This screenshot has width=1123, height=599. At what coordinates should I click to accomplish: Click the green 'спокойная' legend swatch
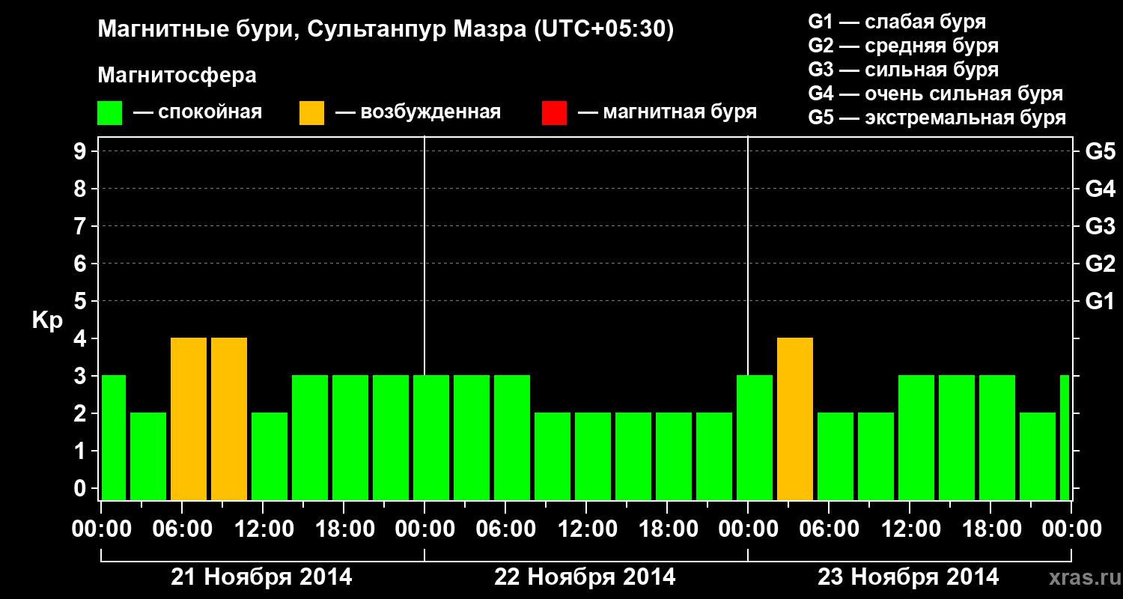(109, 113)
